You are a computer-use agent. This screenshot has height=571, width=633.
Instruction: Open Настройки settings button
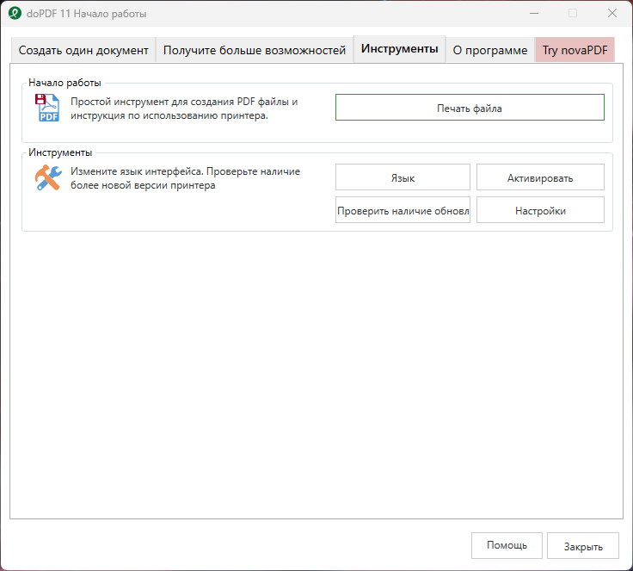[540, 210]
